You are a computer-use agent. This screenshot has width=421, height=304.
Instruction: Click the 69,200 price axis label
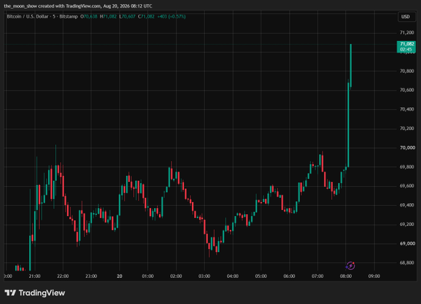407,224
